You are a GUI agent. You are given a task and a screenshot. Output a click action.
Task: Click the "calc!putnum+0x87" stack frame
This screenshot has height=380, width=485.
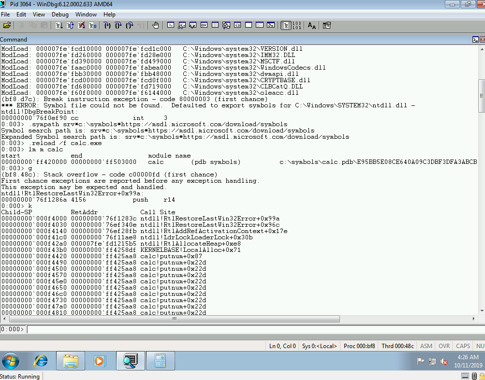[171, 256]
